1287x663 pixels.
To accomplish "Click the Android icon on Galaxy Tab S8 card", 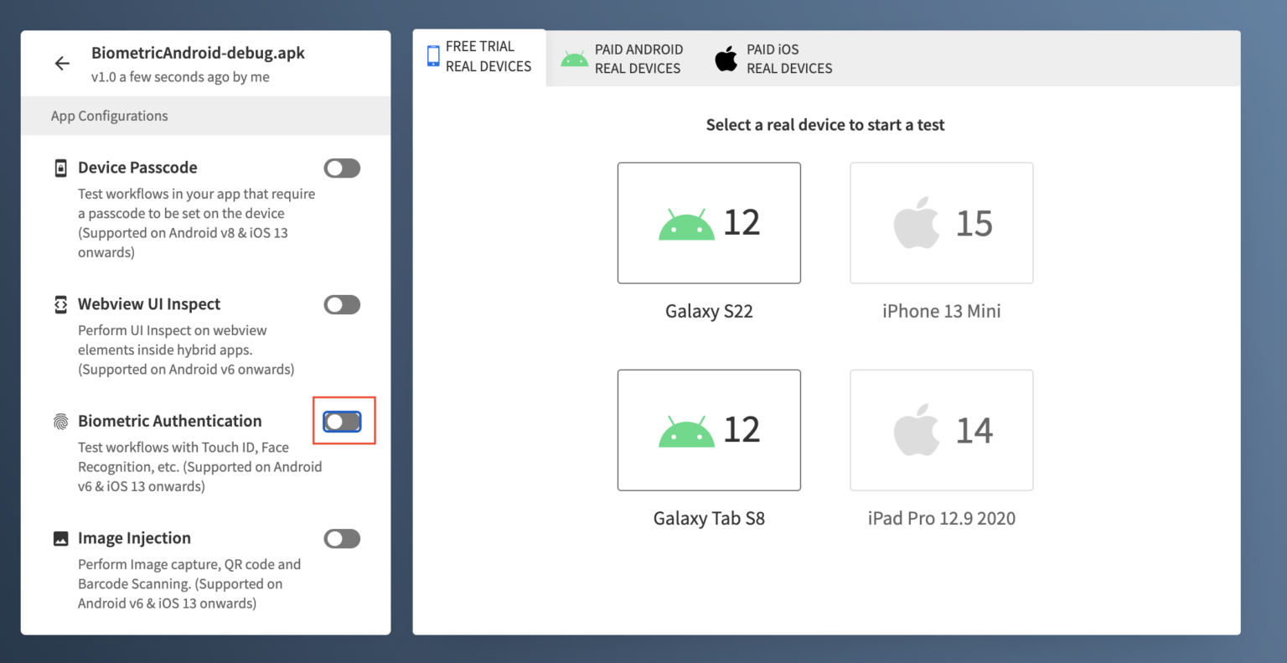I will click(686, 431).
